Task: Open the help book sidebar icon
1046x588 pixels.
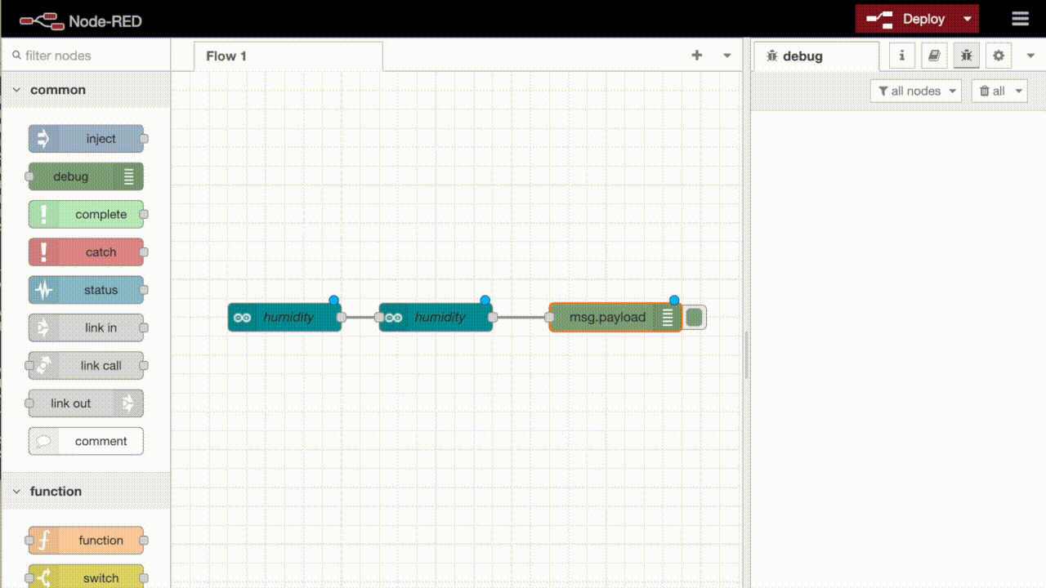Action: pyautogui.click(x=933, y=55)
